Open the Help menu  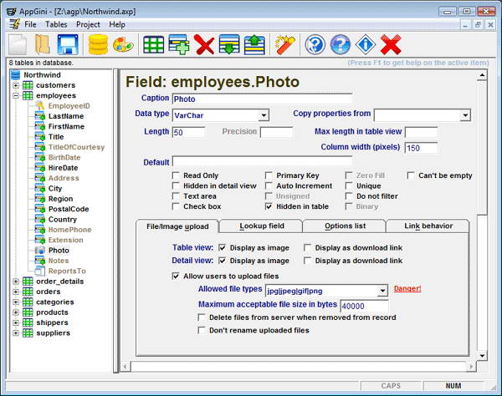point(117,24)
